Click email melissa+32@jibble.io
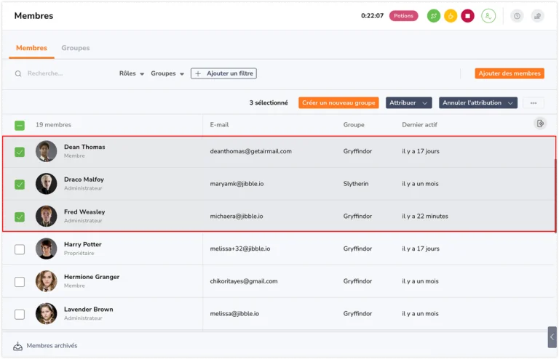Image resolution: width=559 pixels, height=359 pixels. point(240,249)
